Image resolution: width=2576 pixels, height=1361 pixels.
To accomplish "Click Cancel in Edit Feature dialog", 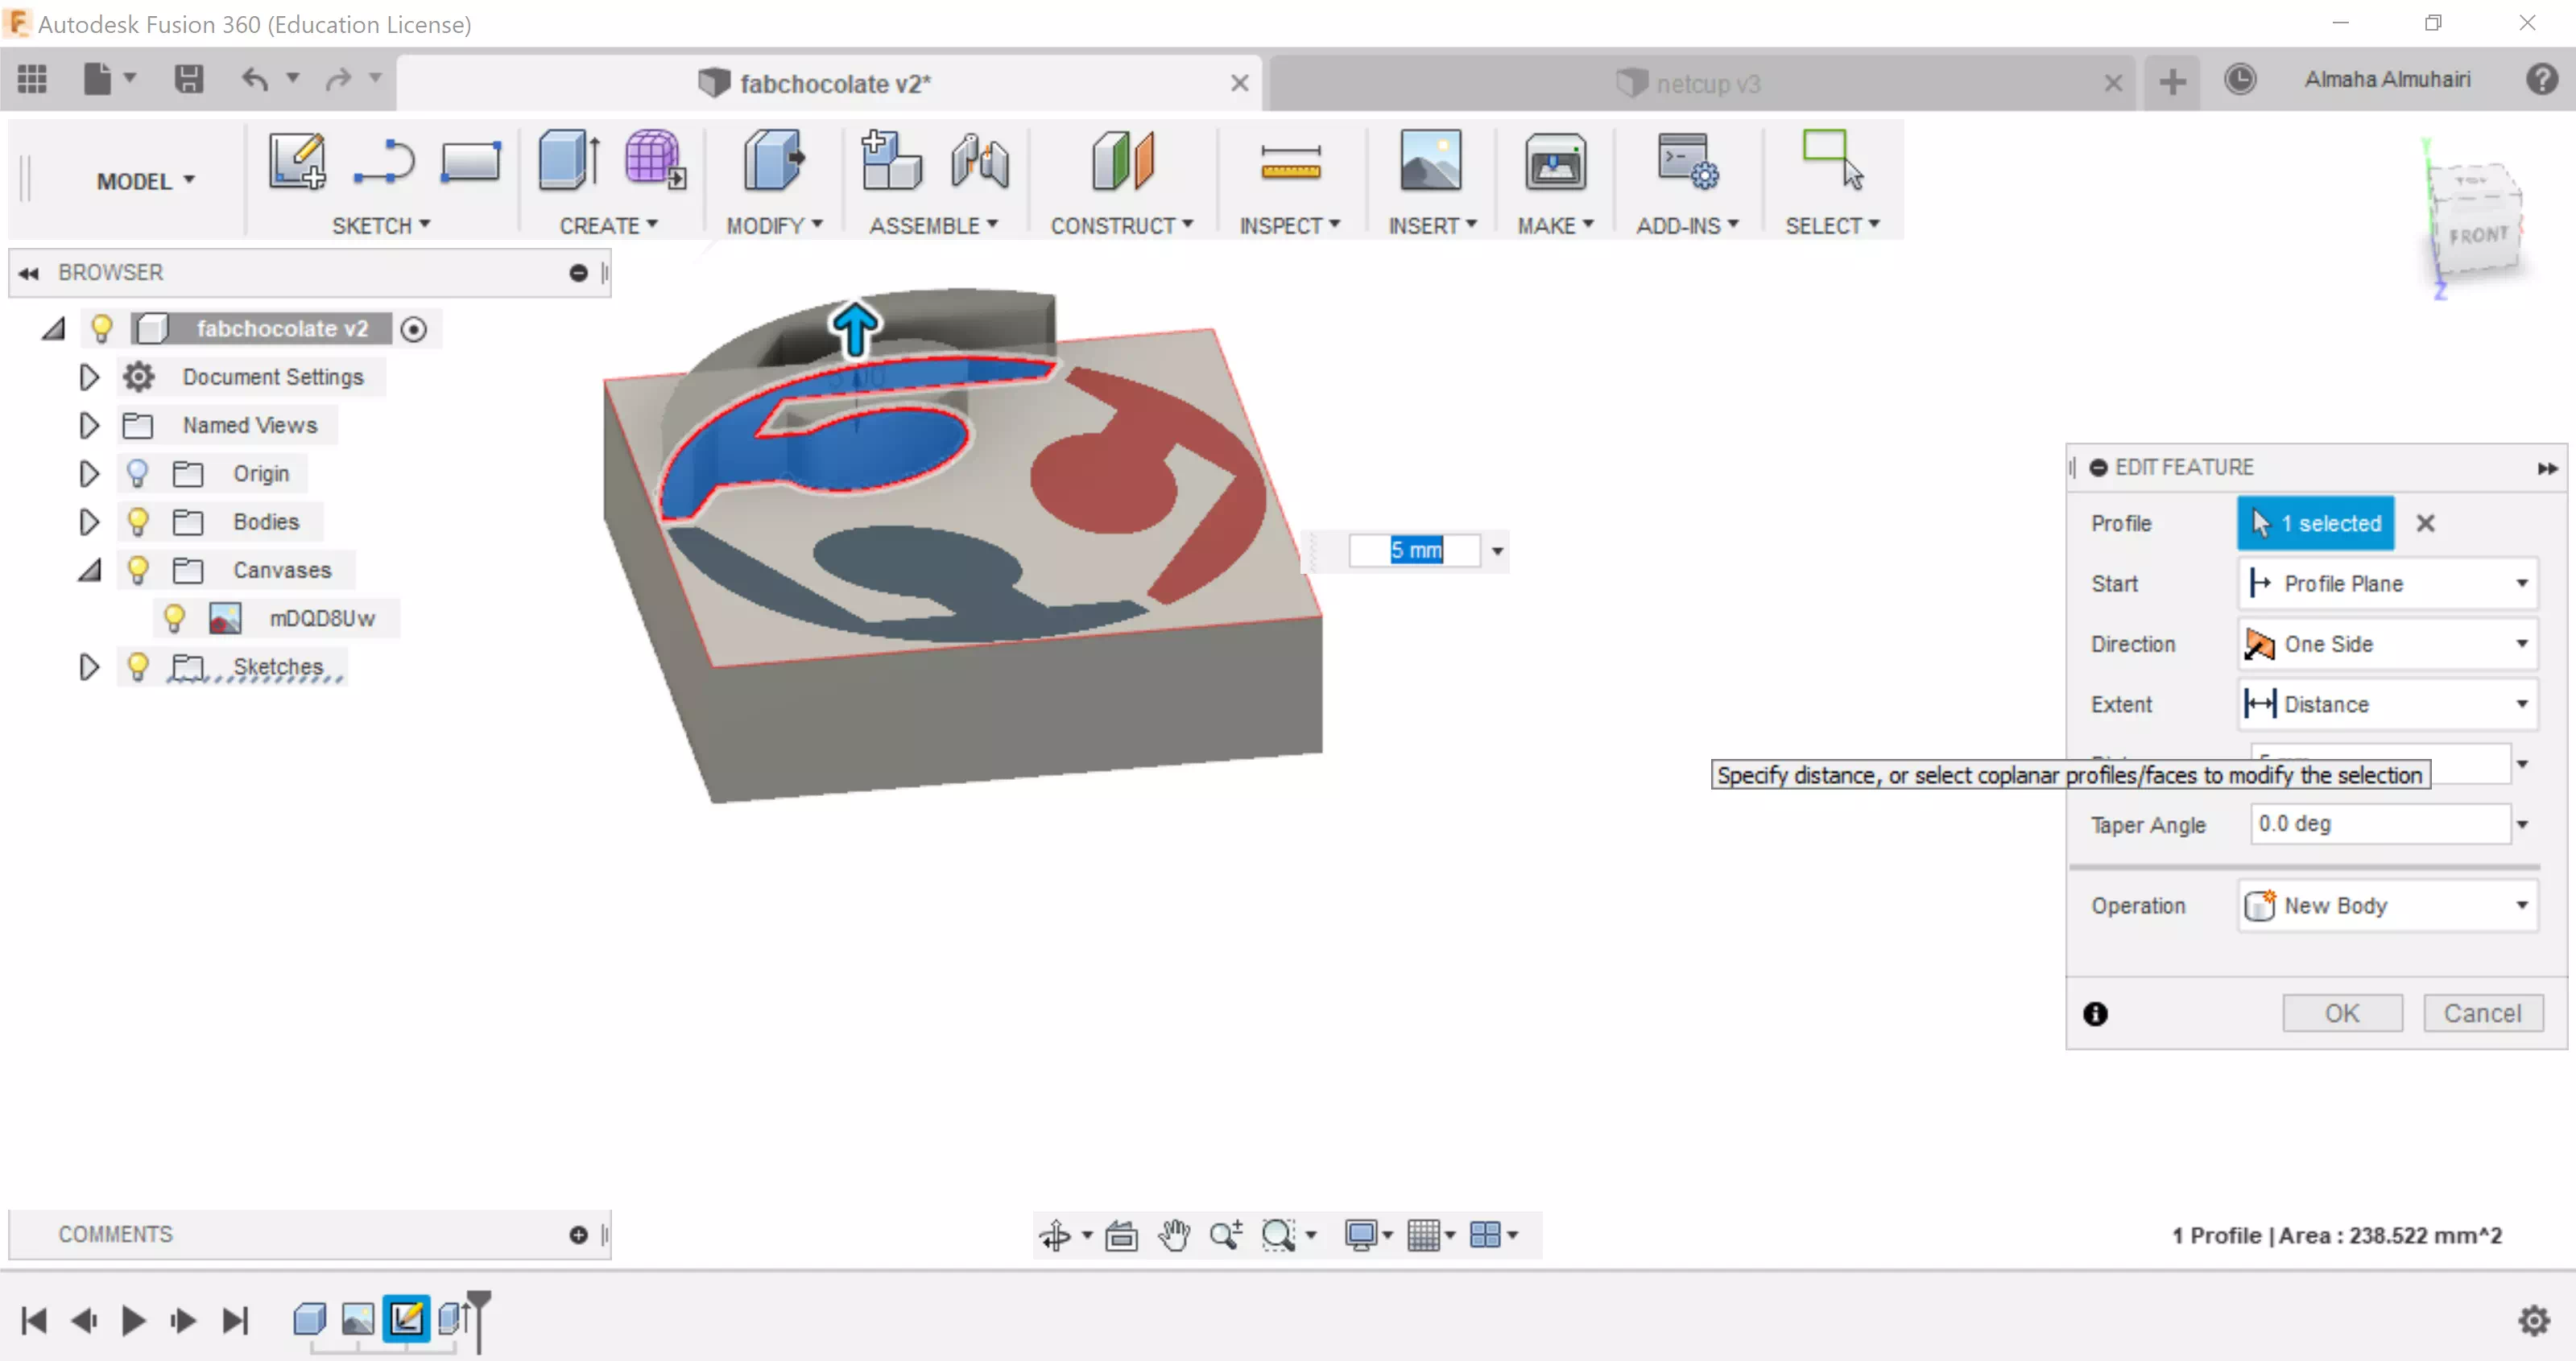I will pos(2482,1013).
